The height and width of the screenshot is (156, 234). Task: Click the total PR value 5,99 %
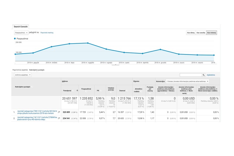[100, 99]
